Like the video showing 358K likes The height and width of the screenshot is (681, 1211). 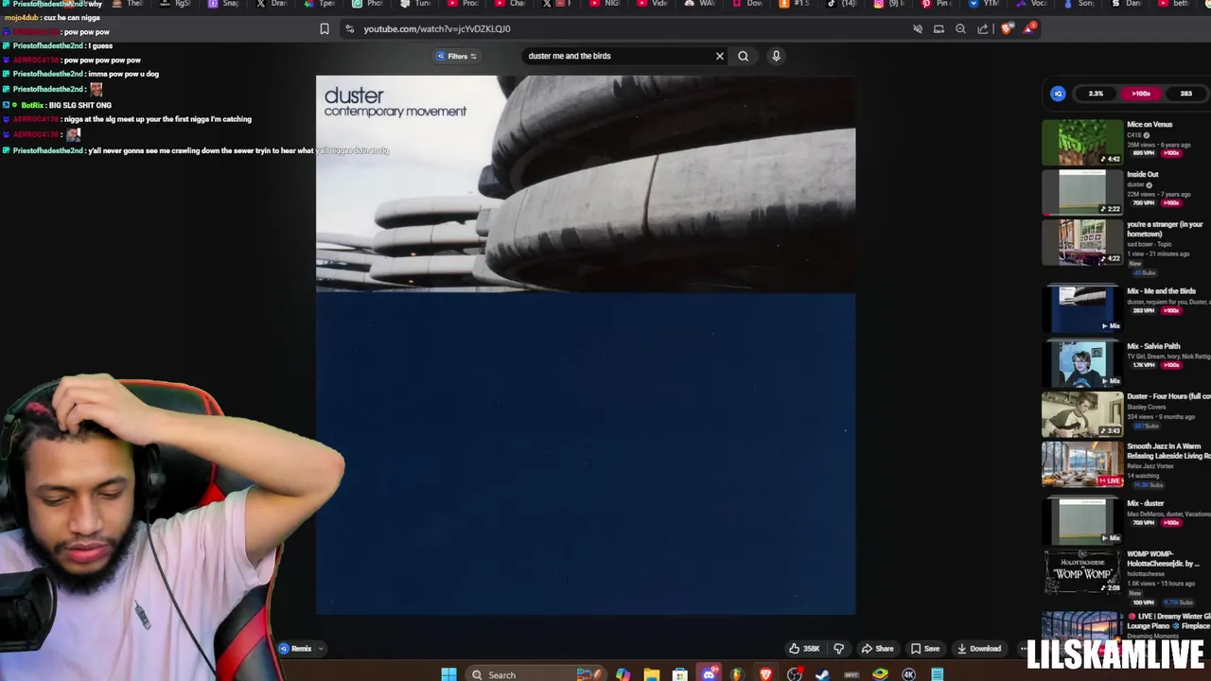tap(804, 649)
